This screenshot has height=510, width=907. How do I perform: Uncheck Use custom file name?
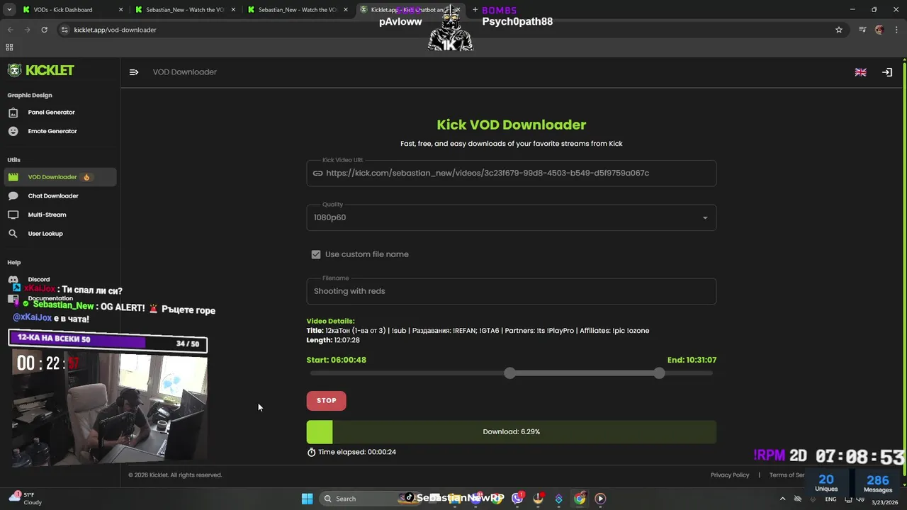tap(316, 254)
